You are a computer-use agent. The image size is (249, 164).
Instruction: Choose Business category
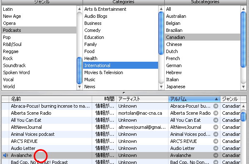tap(121, 23)
